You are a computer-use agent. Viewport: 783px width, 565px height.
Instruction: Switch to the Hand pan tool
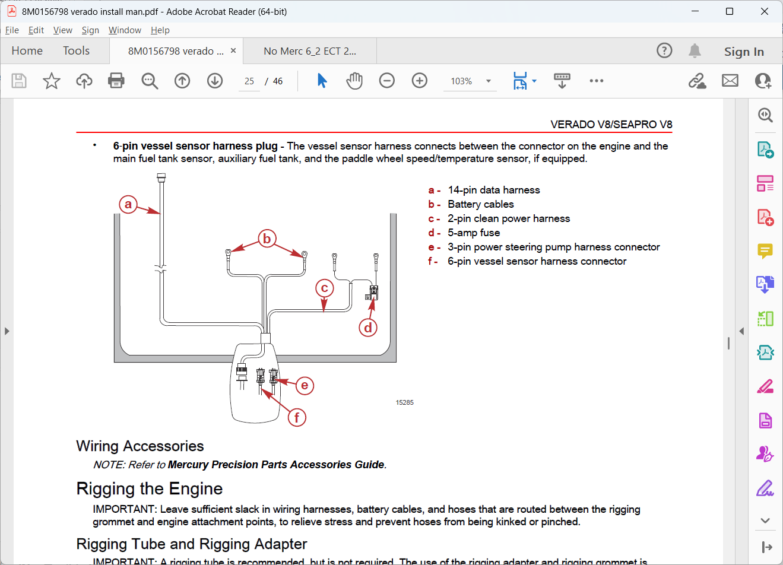(354, 81)
